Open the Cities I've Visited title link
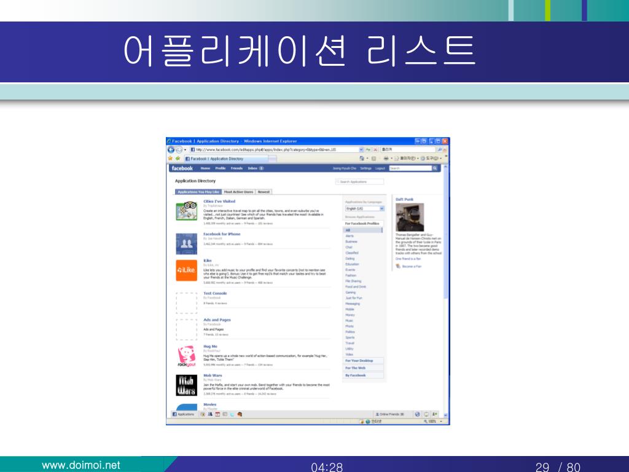 219,202
